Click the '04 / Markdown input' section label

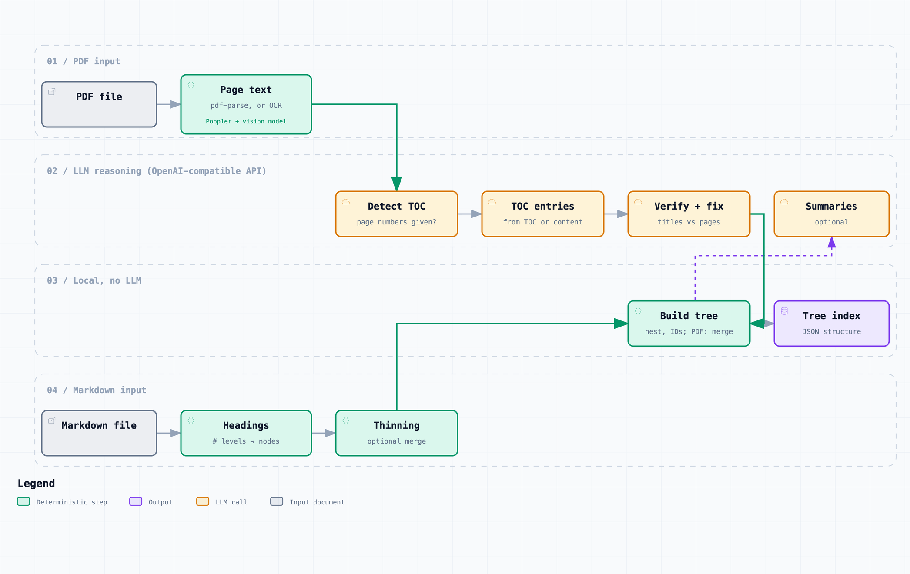coord(97,390)
